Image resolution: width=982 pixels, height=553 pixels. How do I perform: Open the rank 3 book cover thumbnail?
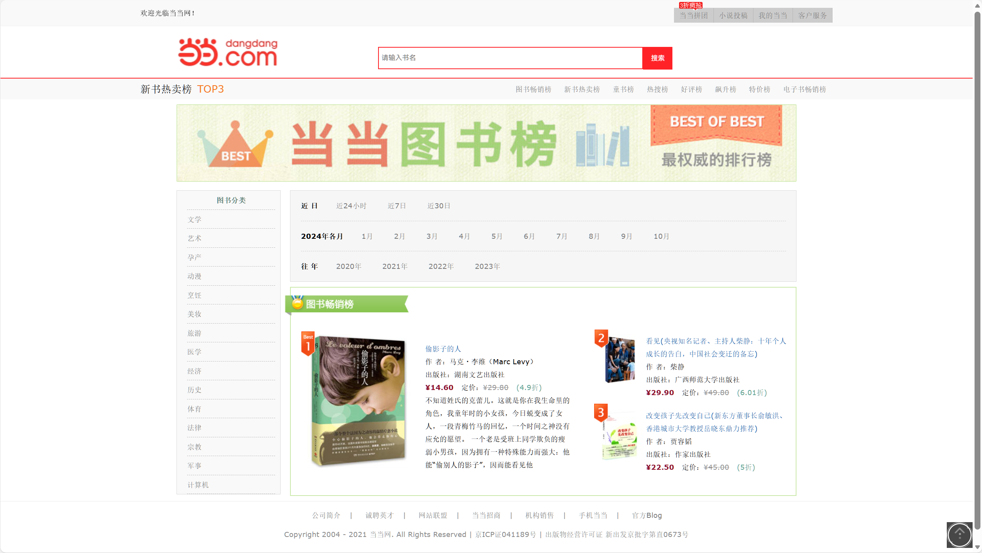point(619,436)
